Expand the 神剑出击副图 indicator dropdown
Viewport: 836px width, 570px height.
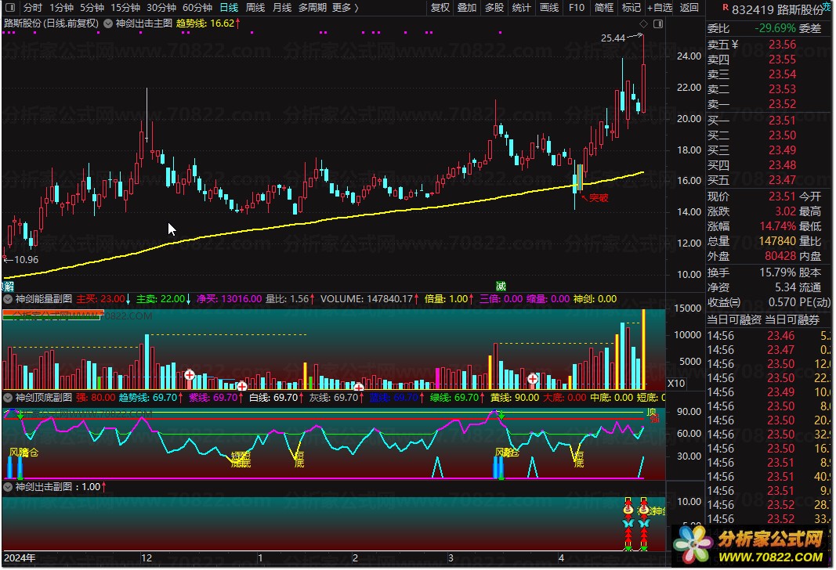pyautogui.click(x=8, y=487)
